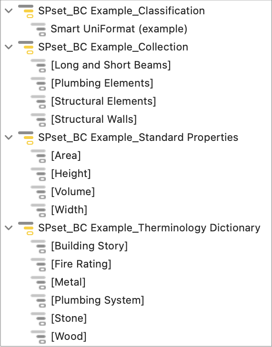Select the [Long and Short Beams] item
272x347 pixels.
pyautogui.click(x=111, y=65)
